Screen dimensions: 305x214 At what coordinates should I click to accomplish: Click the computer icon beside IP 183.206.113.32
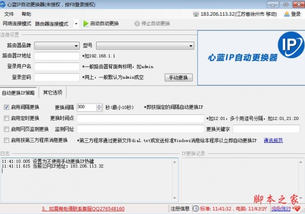(196, 14)
